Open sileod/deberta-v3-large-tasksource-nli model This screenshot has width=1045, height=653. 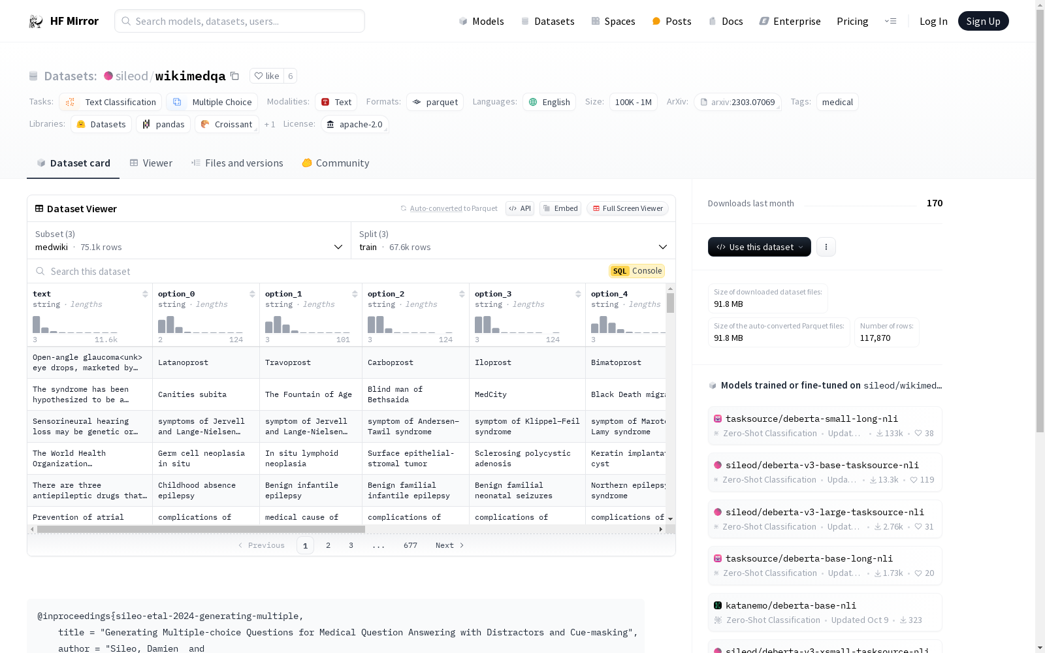click(x=825, y=518)
